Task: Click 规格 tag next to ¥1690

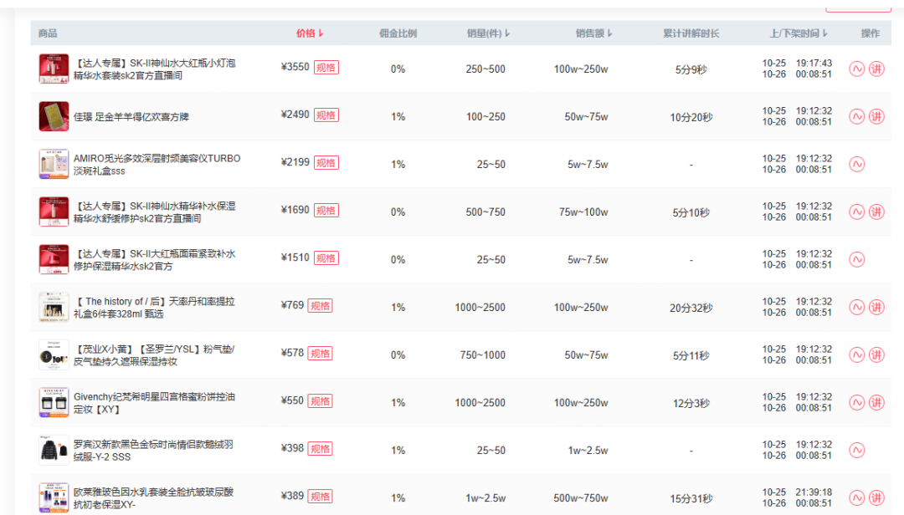Action: click(326, 211)
